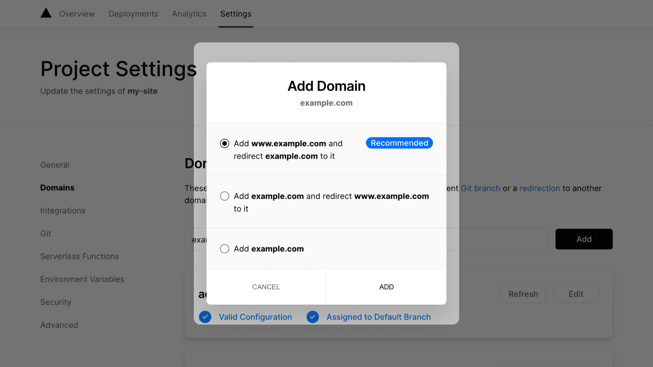
Task: Select the recommended www.example.com redirect option
Action: click(x=224, y=144)
